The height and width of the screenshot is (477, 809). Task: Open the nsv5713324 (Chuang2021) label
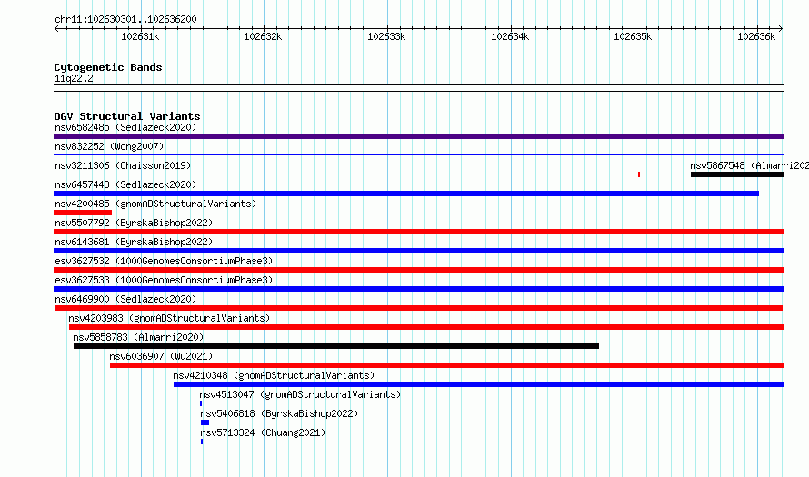click(x=263, y=432)
